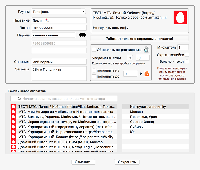This screenshot has height=170, width=200.
Task: Click the search magnifier icon
Action: click(19, 99)
